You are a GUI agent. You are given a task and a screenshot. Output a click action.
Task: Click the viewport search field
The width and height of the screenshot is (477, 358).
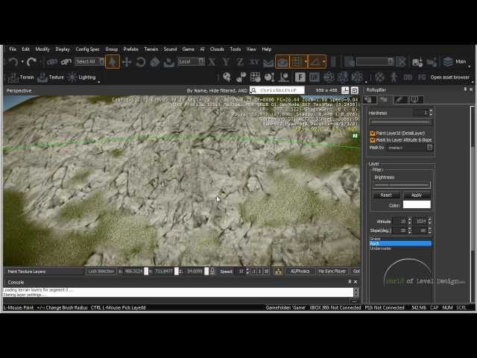277,90
